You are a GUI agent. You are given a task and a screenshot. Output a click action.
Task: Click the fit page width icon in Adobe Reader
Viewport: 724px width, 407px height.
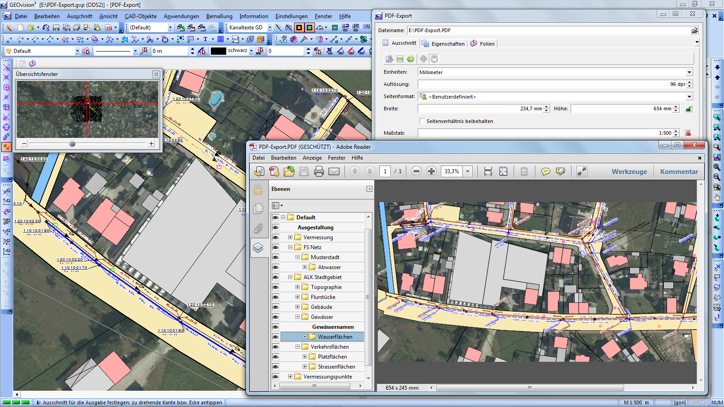pyautogui.click(x=488, y=171)
